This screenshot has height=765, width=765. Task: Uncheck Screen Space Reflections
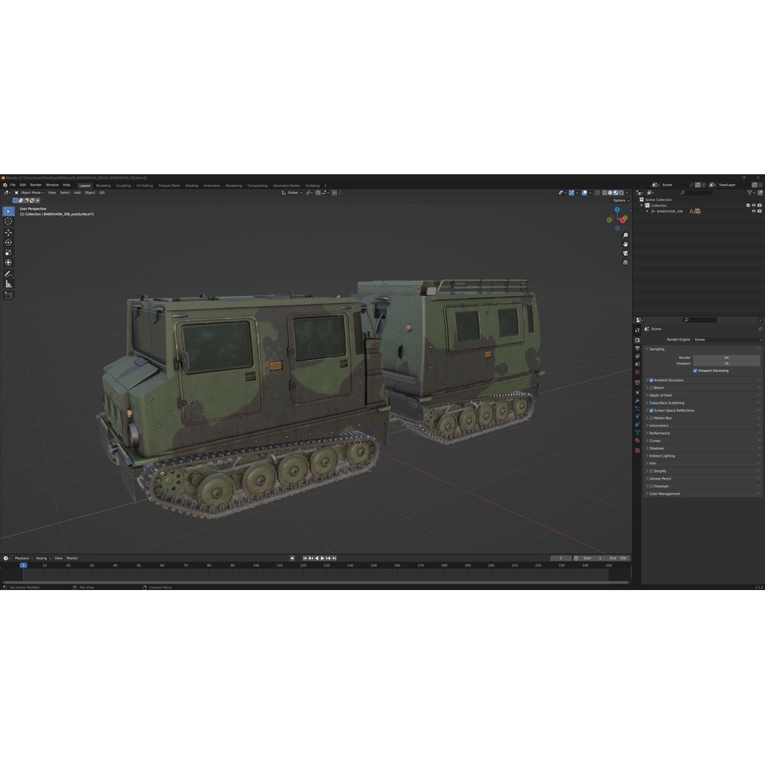pos(651,411)
